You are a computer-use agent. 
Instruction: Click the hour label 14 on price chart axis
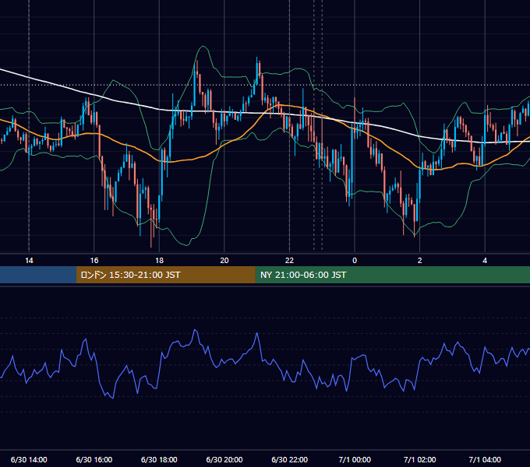[x=29, y=261]
